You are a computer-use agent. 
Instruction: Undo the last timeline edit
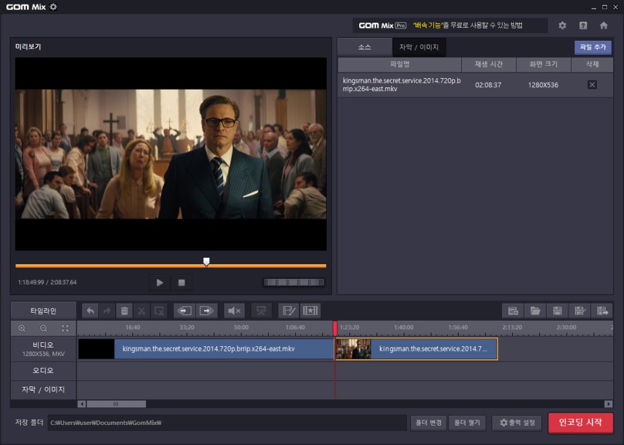pyautogui.click(x=90, y=311)
